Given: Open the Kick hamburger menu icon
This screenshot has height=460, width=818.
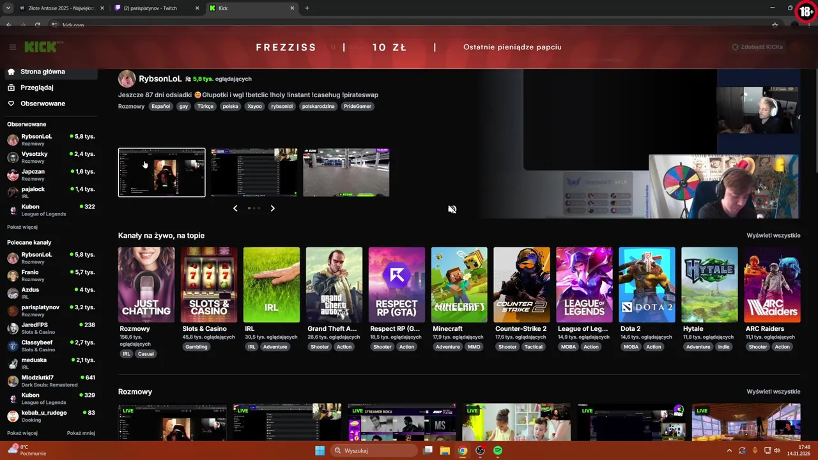Looking at the screenshot, I should coord(12,47).
